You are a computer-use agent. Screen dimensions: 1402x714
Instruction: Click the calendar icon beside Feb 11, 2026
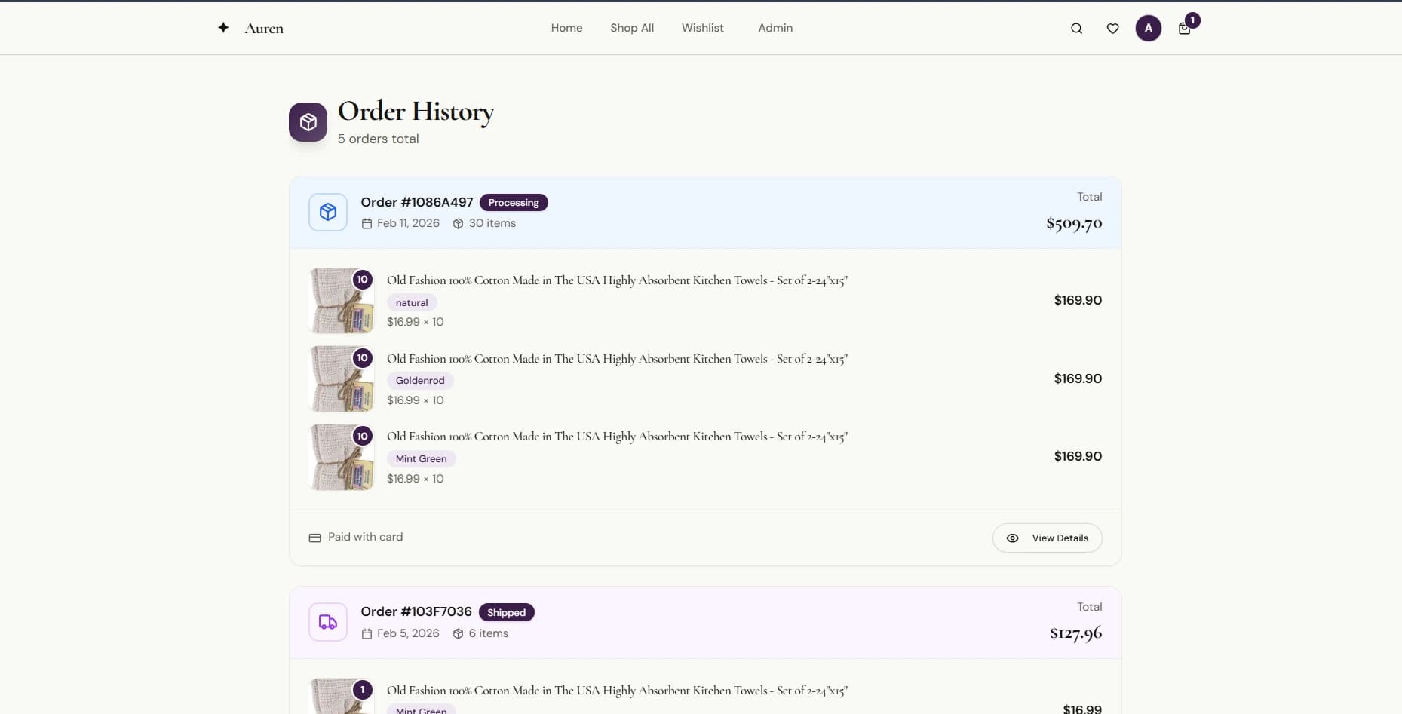367,223
